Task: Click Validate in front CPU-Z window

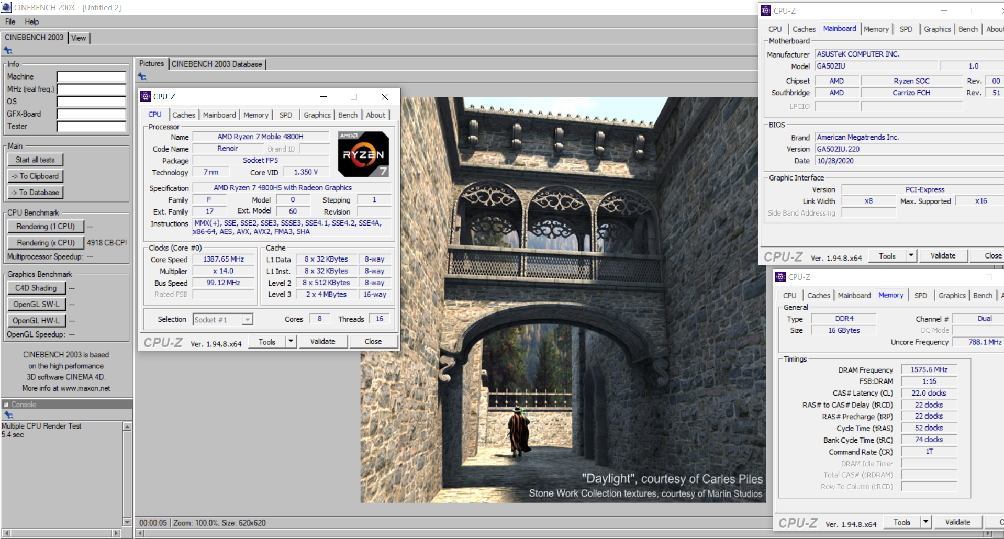Action: (322, 342)
